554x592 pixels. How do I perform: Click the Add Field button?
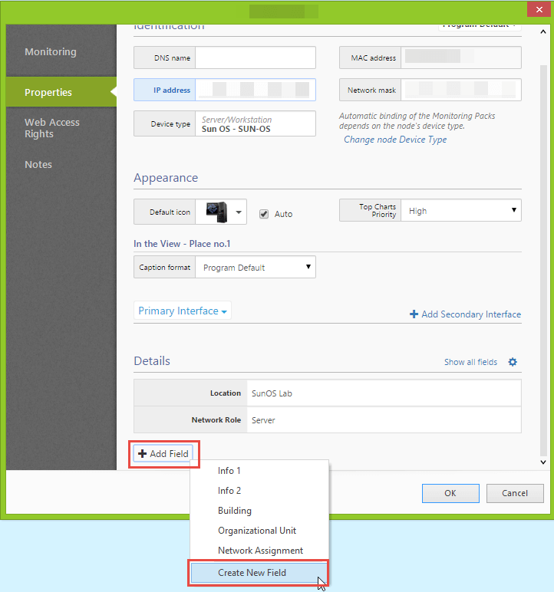[163, 454]
